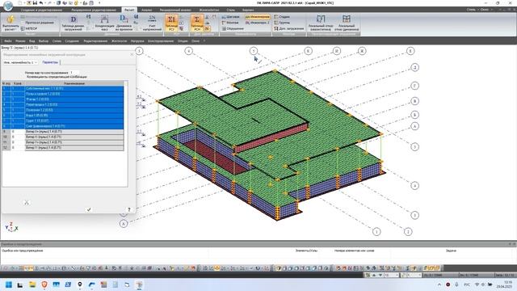The width and height of the screenshot is (517, 291).
Task: Click the XYZ axis orientation indicator
Action: 11,227
